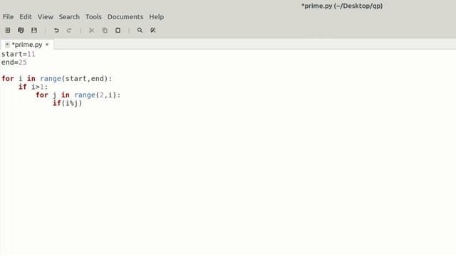
Task: Place cursor at end of 'if(i%j)'
Action: click(83, 103)
